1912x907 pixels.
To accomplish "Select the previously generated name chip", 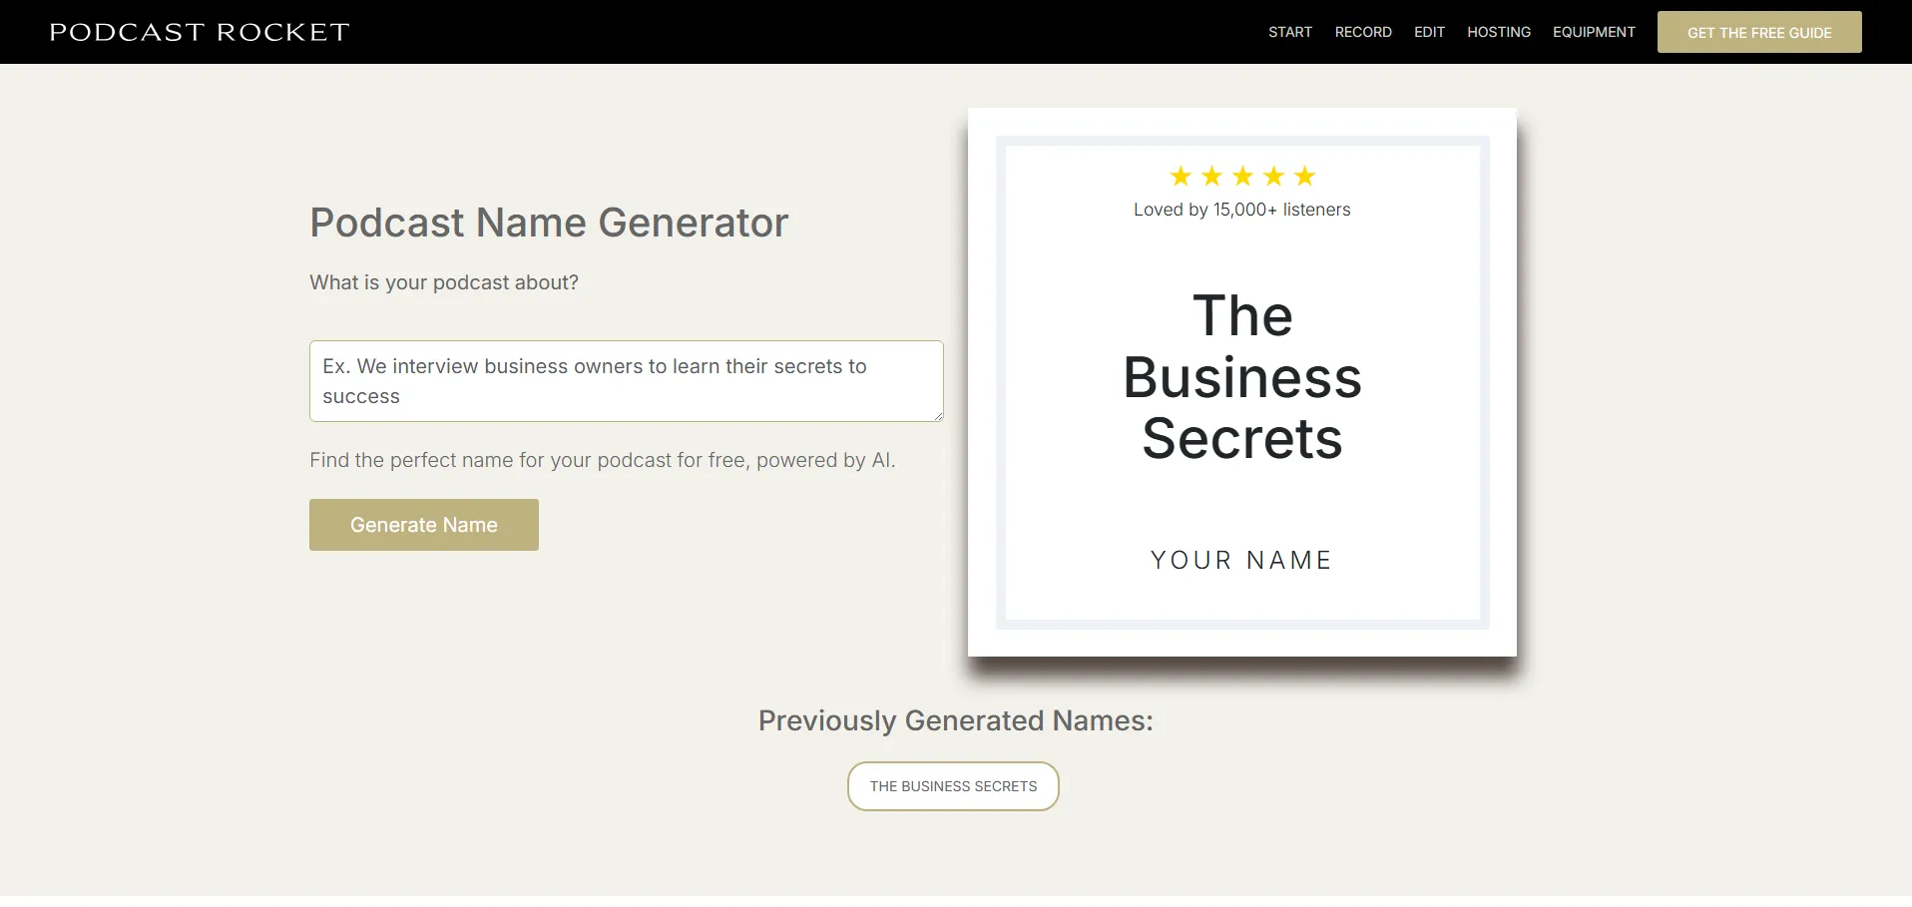I will pyautogui.click(x=953, y=786).
